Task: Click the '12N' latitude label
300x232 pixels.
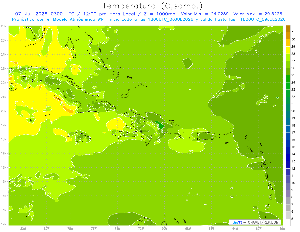Action: [x=4, y=224]
